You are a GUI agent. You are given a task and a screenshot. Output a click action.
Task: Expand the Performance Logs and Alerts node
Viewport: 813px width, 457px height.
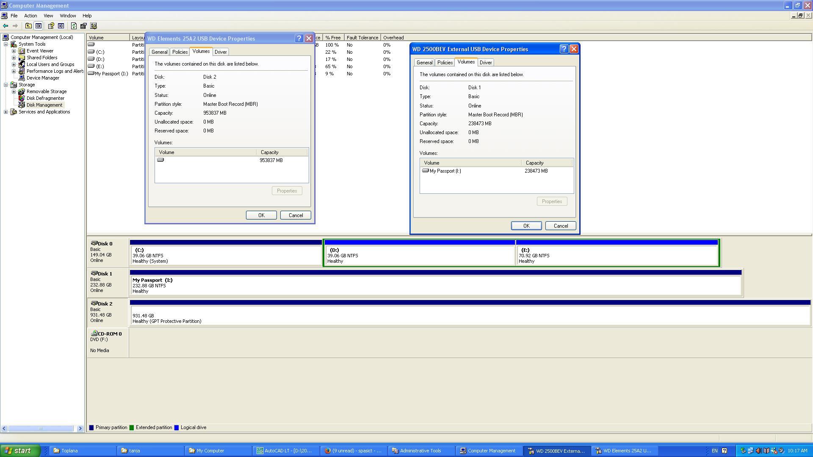coord(14,71)
